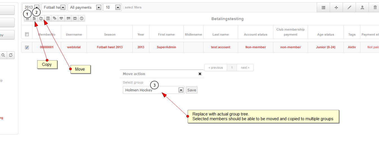Go to the previous page
This screenshot has height=167, width=379.
click(216, 68)
